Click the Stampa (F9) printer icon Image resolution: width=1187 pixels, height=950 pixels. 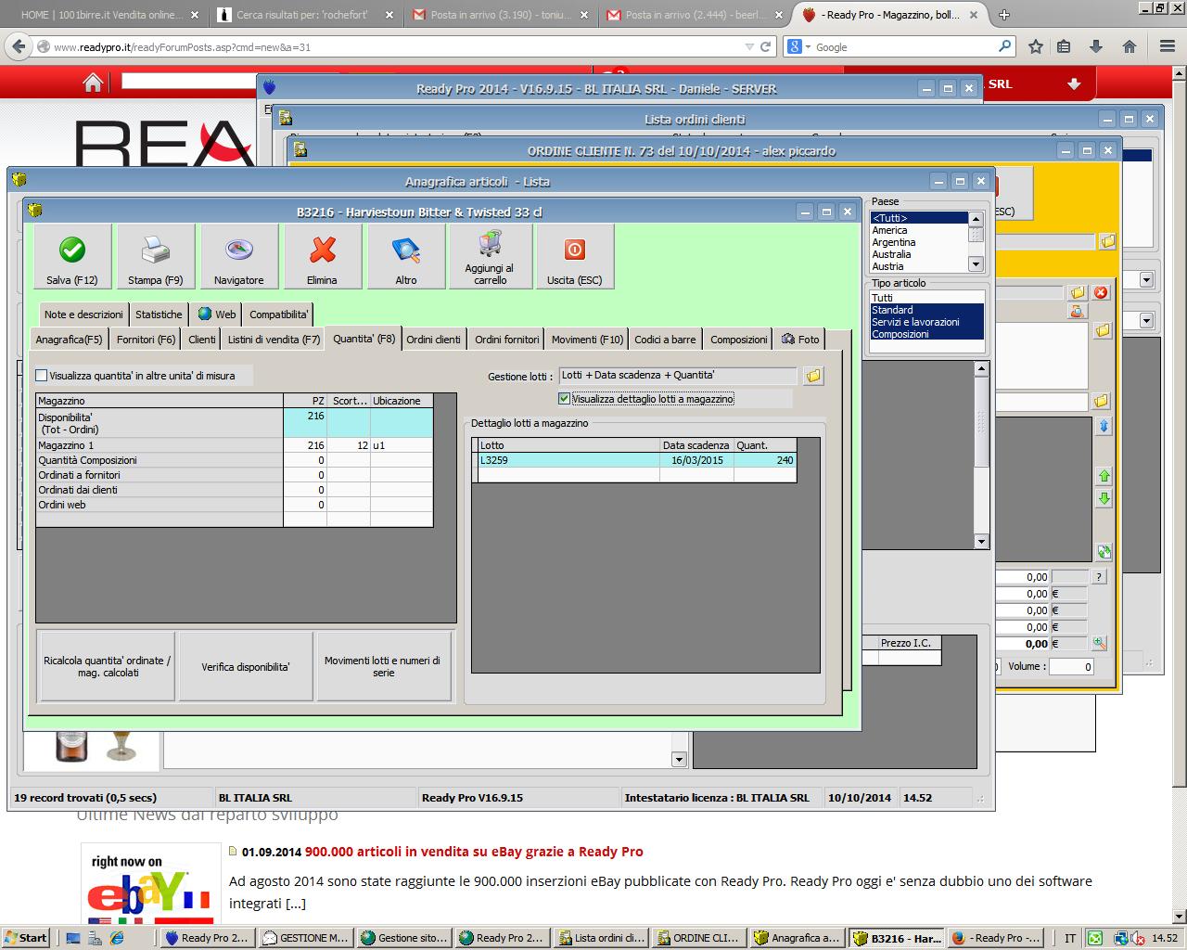pyautogui.click(x=156, y=256)
